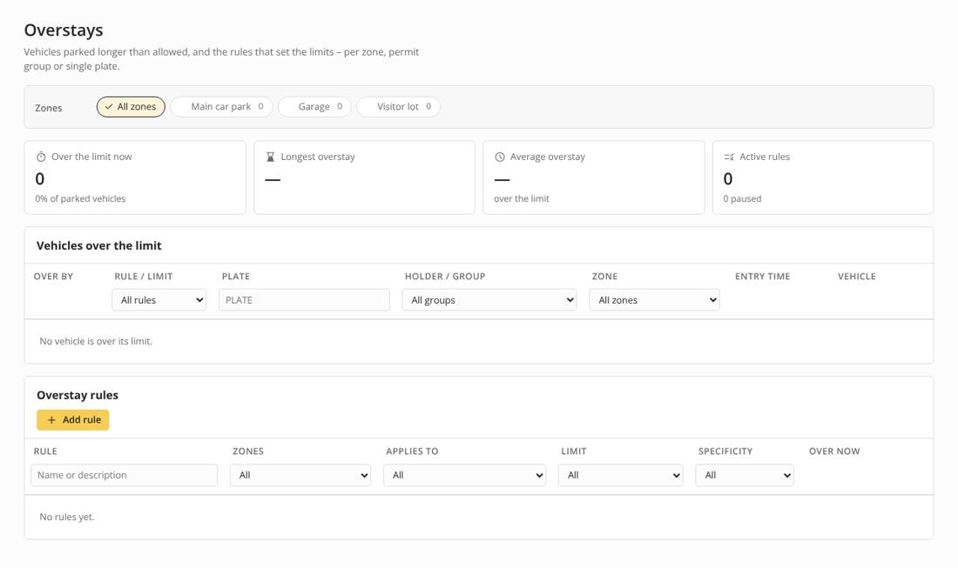Click the 0 paused text
Image resolution: width=958 pixels, height=568 pixels.
click(x=742, y=198)
